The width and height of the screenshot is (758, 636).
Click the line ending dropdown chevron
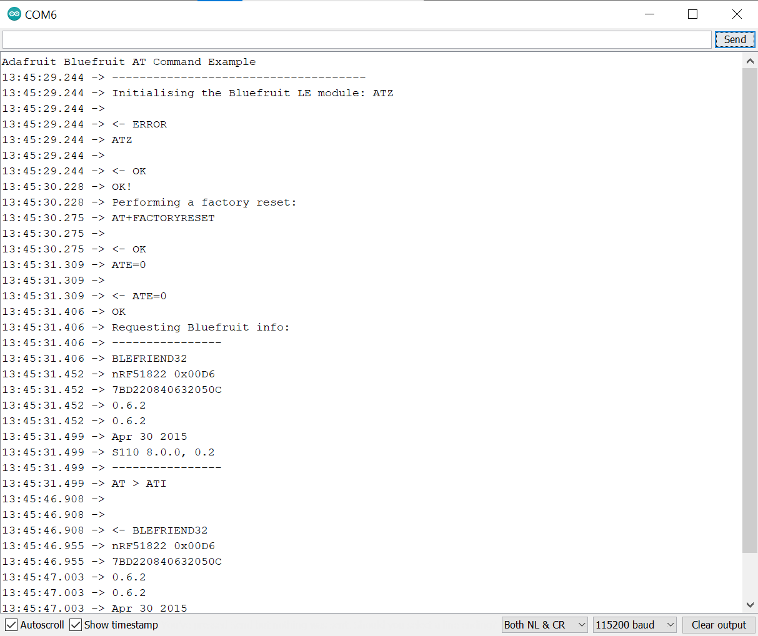581,625
